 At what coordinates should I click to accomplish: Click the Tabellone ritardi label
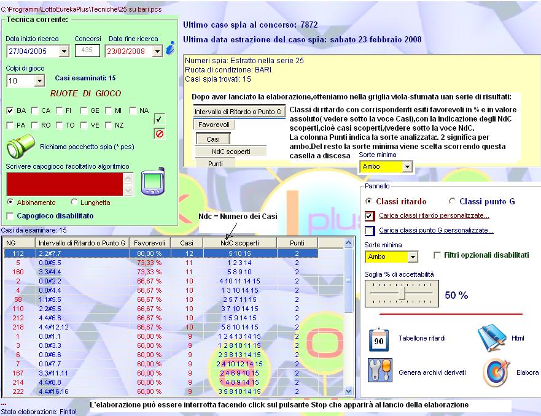422,338
